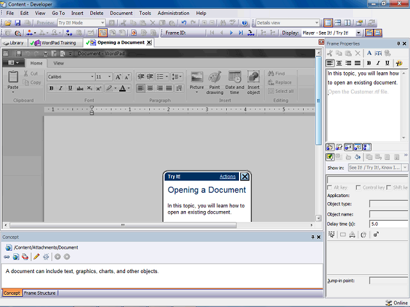Toggle the Shift key checkbox
The image size is (410, 307).
(x=389, y=187)
